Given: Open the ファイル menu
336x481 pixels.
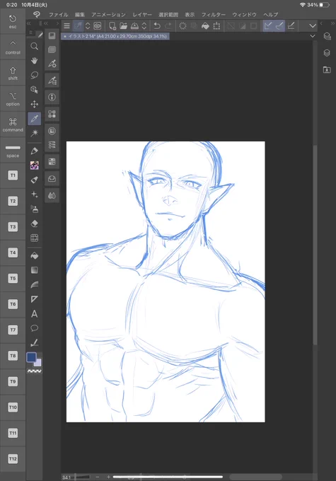Looking at the screenshot, I should point(58,14).
